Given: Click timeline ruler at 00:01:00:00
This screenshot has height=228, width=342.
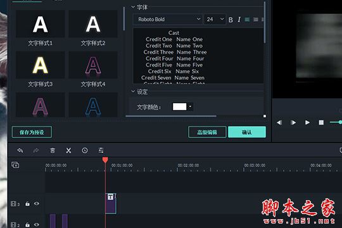Looking at the screenshot, I should [122, 165].
